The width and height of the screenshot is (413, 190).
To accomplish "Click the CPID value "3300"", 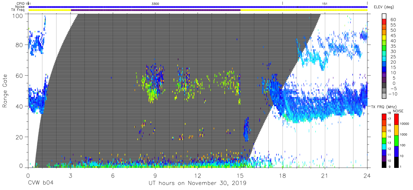I will pos(155,3).
